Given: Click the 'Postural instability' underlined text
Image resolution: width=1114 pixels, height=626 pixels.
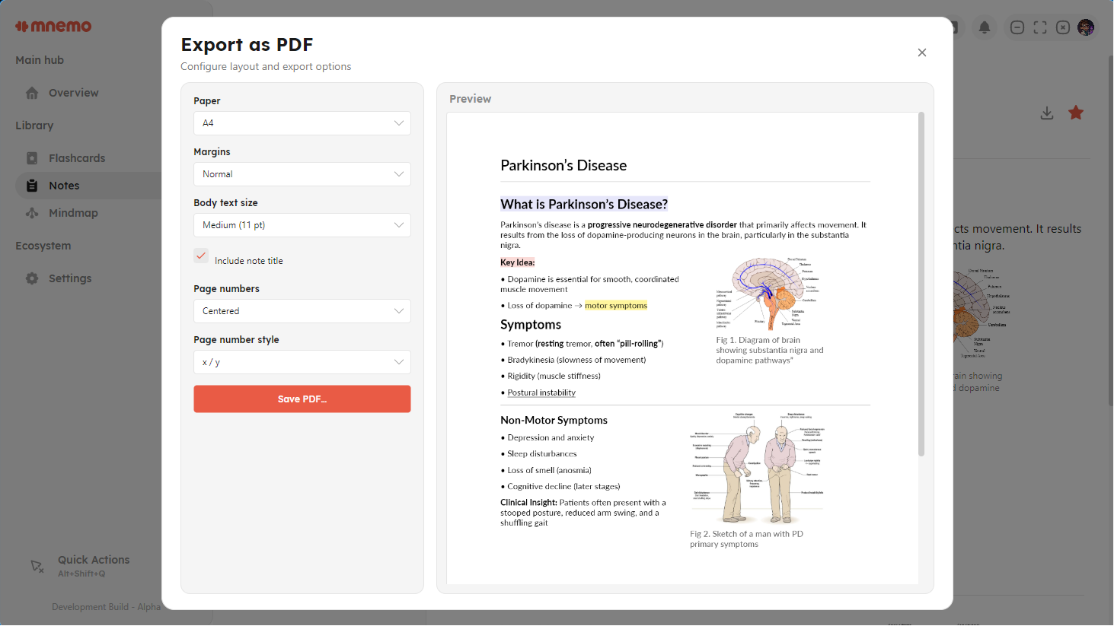Looking at the screenshot, I should (541, 393).
